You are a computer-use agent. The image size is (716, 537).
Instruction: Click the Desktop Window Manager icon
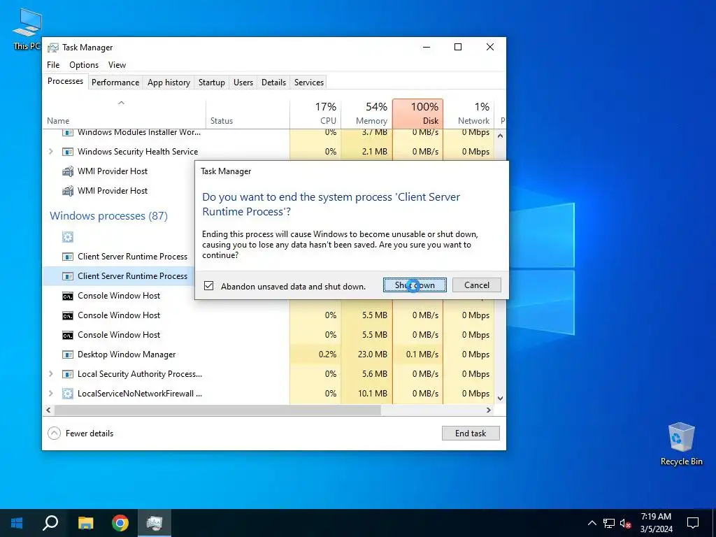(x=68, y=355)
